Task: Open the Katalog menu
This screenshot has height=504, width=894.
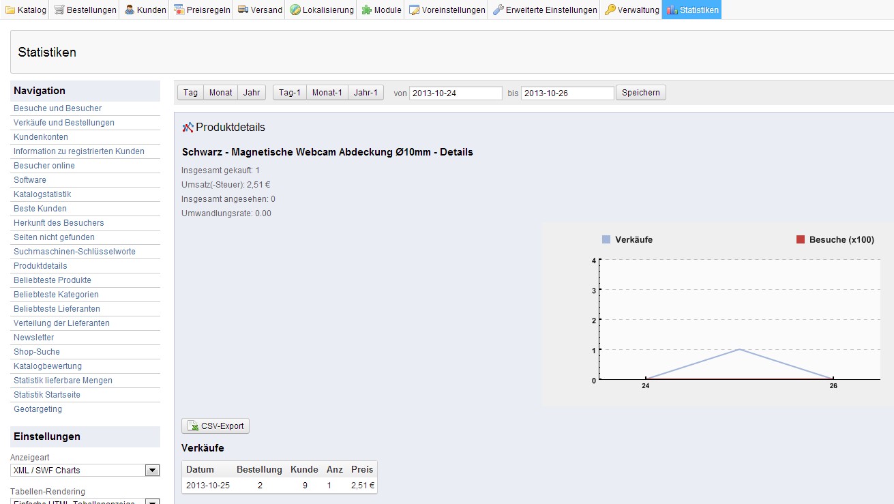Action: [x=25, y=10]
